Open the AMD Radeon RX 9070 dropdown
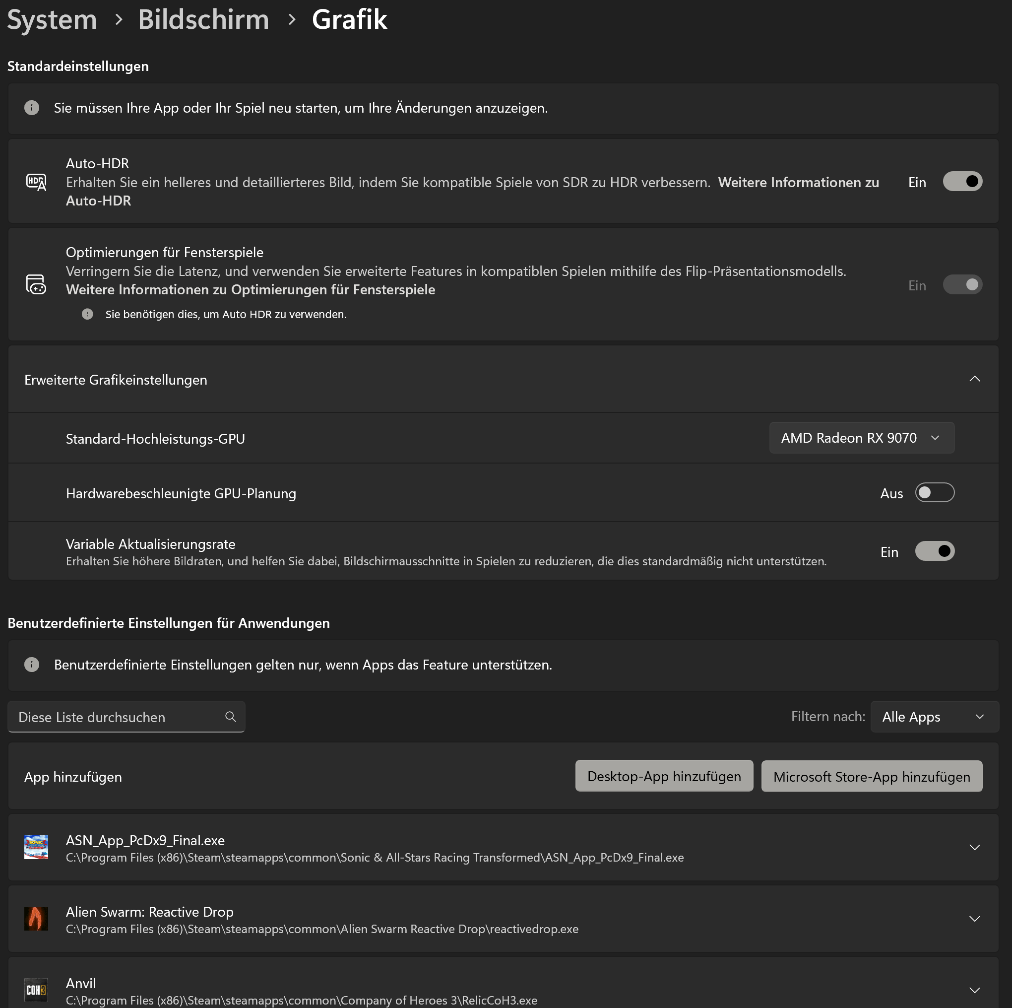The height and width of the screenshot is (1008, 1012). click(862, 438)
